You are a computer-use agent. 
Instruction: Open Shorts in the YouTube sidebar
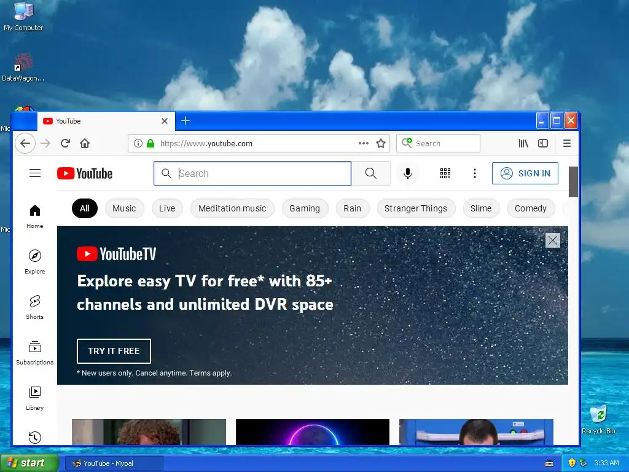tap(35, 307)
